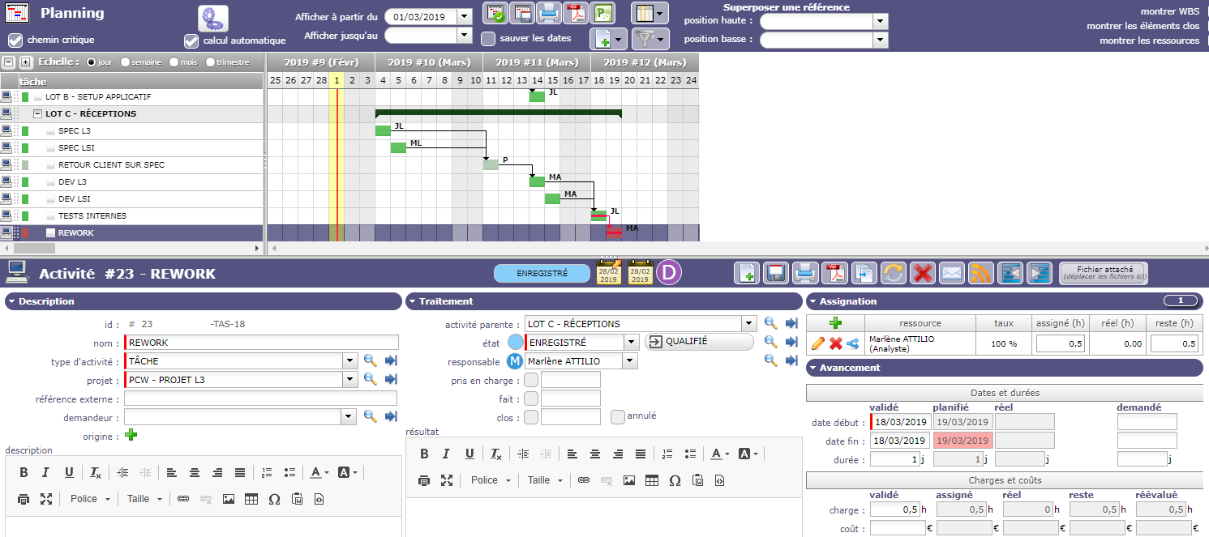Select trimestre scale radio button
Image resolution: width=1209 pixels, height=537 pixels.
[211, 62]
